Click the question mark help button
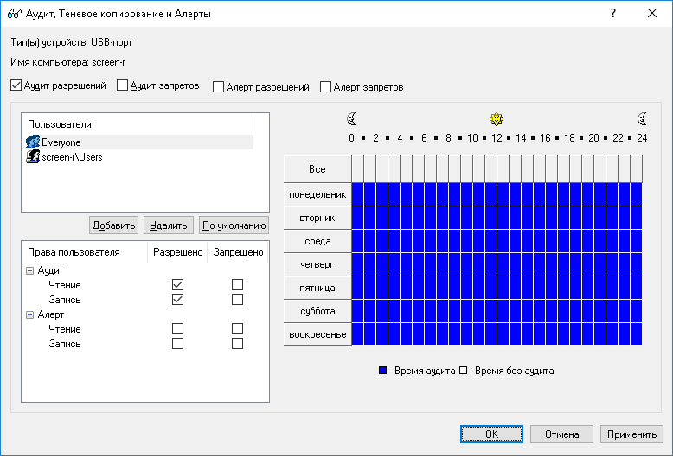 click(x=612, y=14)
